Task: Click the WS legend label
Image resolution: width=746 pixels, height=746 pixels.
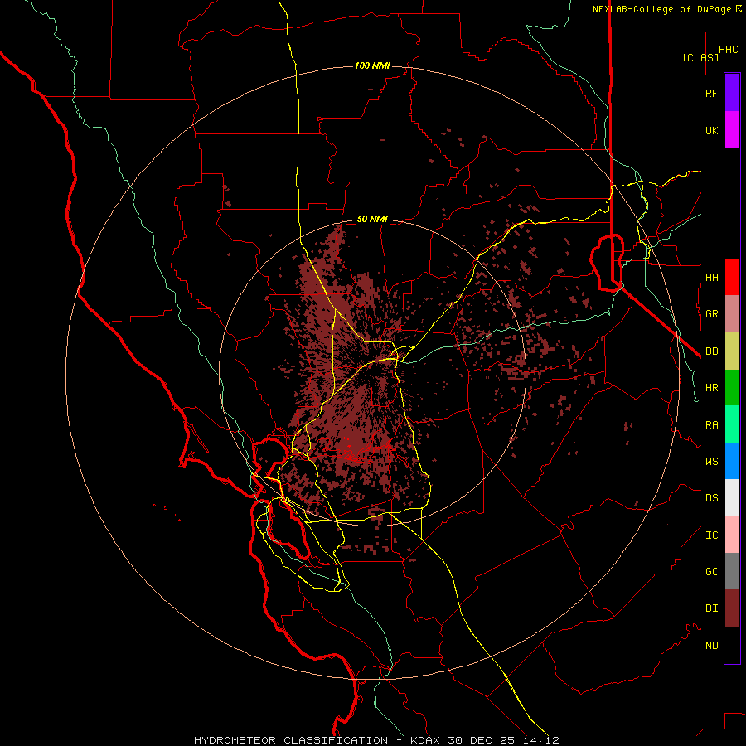Action: coord(711,461)
